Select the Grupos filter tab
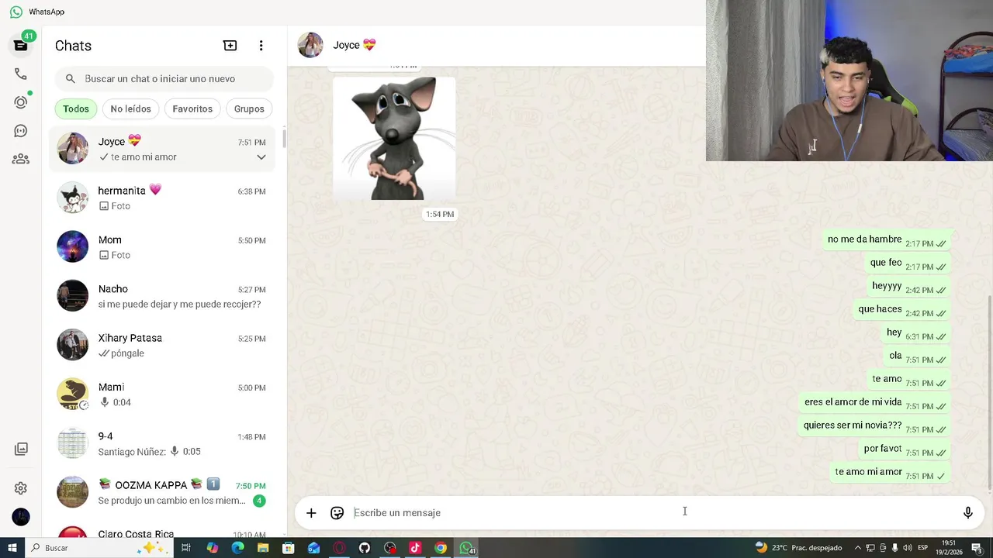The height and width of the screenshot is (558, 993). (x=249, y=108)
